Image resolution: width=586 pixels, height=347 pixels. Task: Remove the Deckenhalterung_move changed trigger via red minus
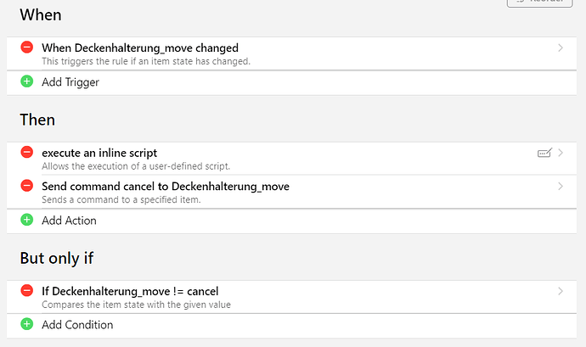(x=27, y=48)
